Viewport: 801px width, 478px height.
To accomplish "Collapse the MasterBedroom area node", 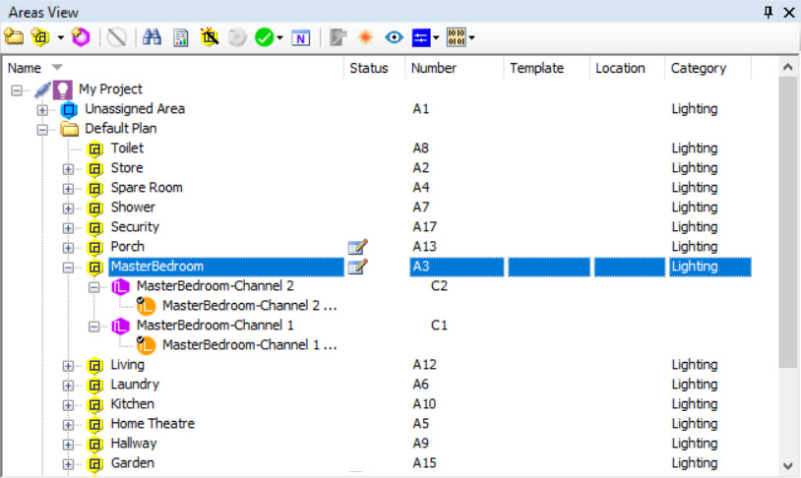I will tap(69, 267).
